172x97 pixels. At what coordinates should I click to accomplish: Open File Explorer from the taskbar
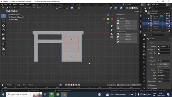pos(58,95)
